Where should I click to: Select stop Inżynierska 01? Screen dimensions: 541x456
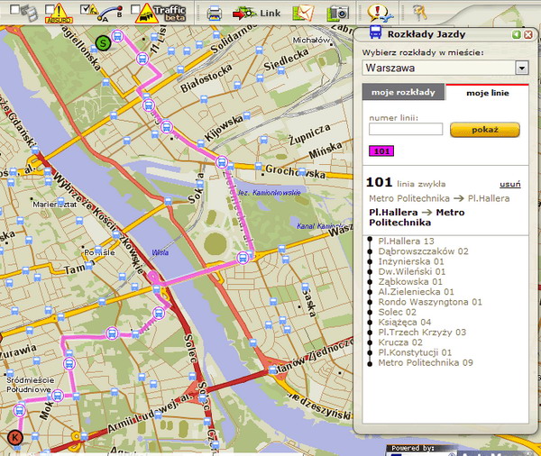coord(411,261)
